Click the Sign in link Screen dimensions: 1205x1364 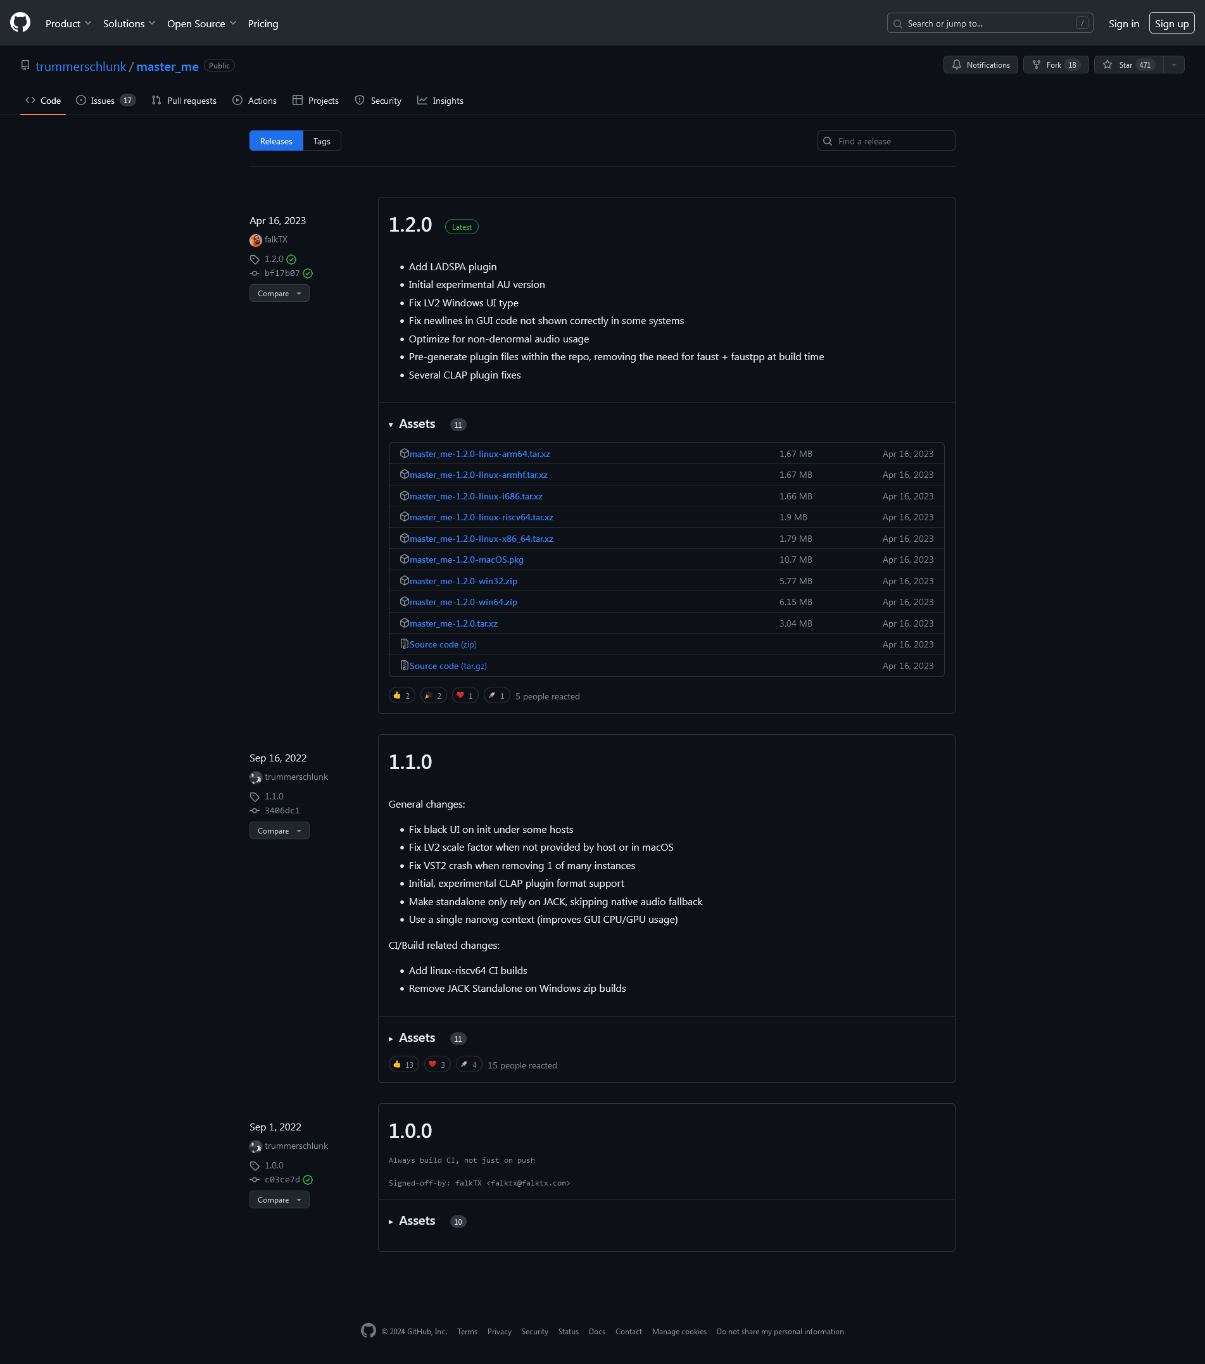(1123, 23)
